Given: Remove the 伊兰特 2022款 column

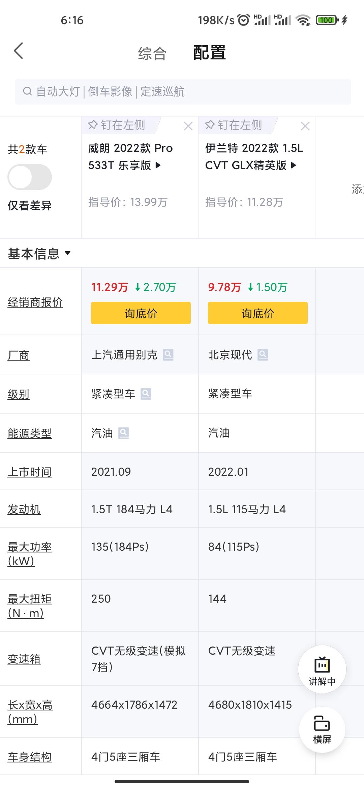Looking at the screenshot, I should tap(305, 126).
